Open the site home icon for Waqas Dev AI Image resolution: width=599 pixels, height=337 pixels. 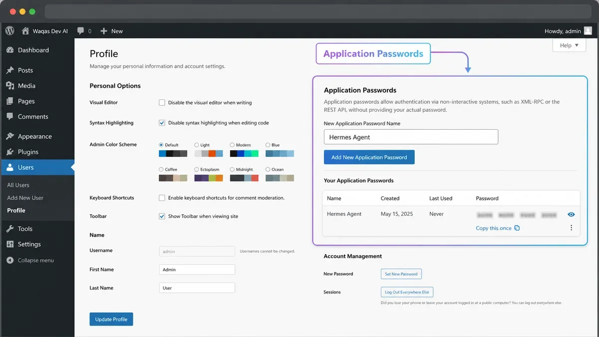point(25,31)
